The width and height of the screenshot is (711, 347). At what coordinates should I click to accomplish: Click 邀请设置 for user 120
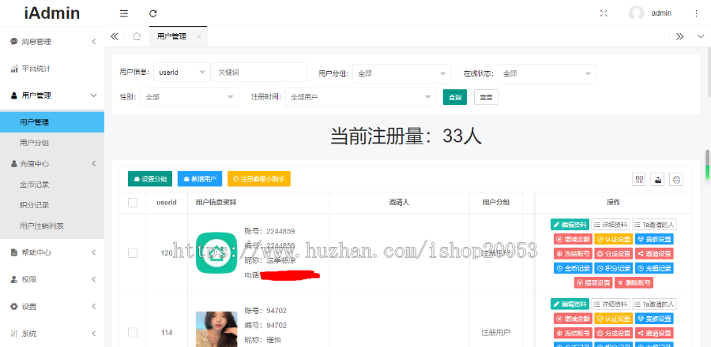tap(654, 253)
